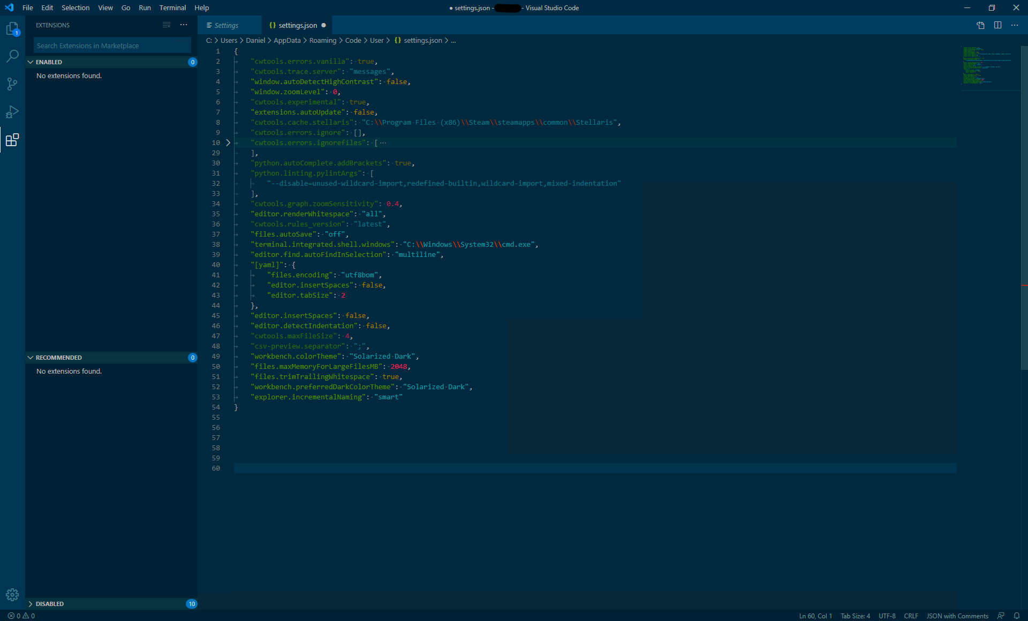Click the filter icon in Extensions panel
Viewport: 1028px width, 621px height.
pyautogui.click(x=167, y=25)
